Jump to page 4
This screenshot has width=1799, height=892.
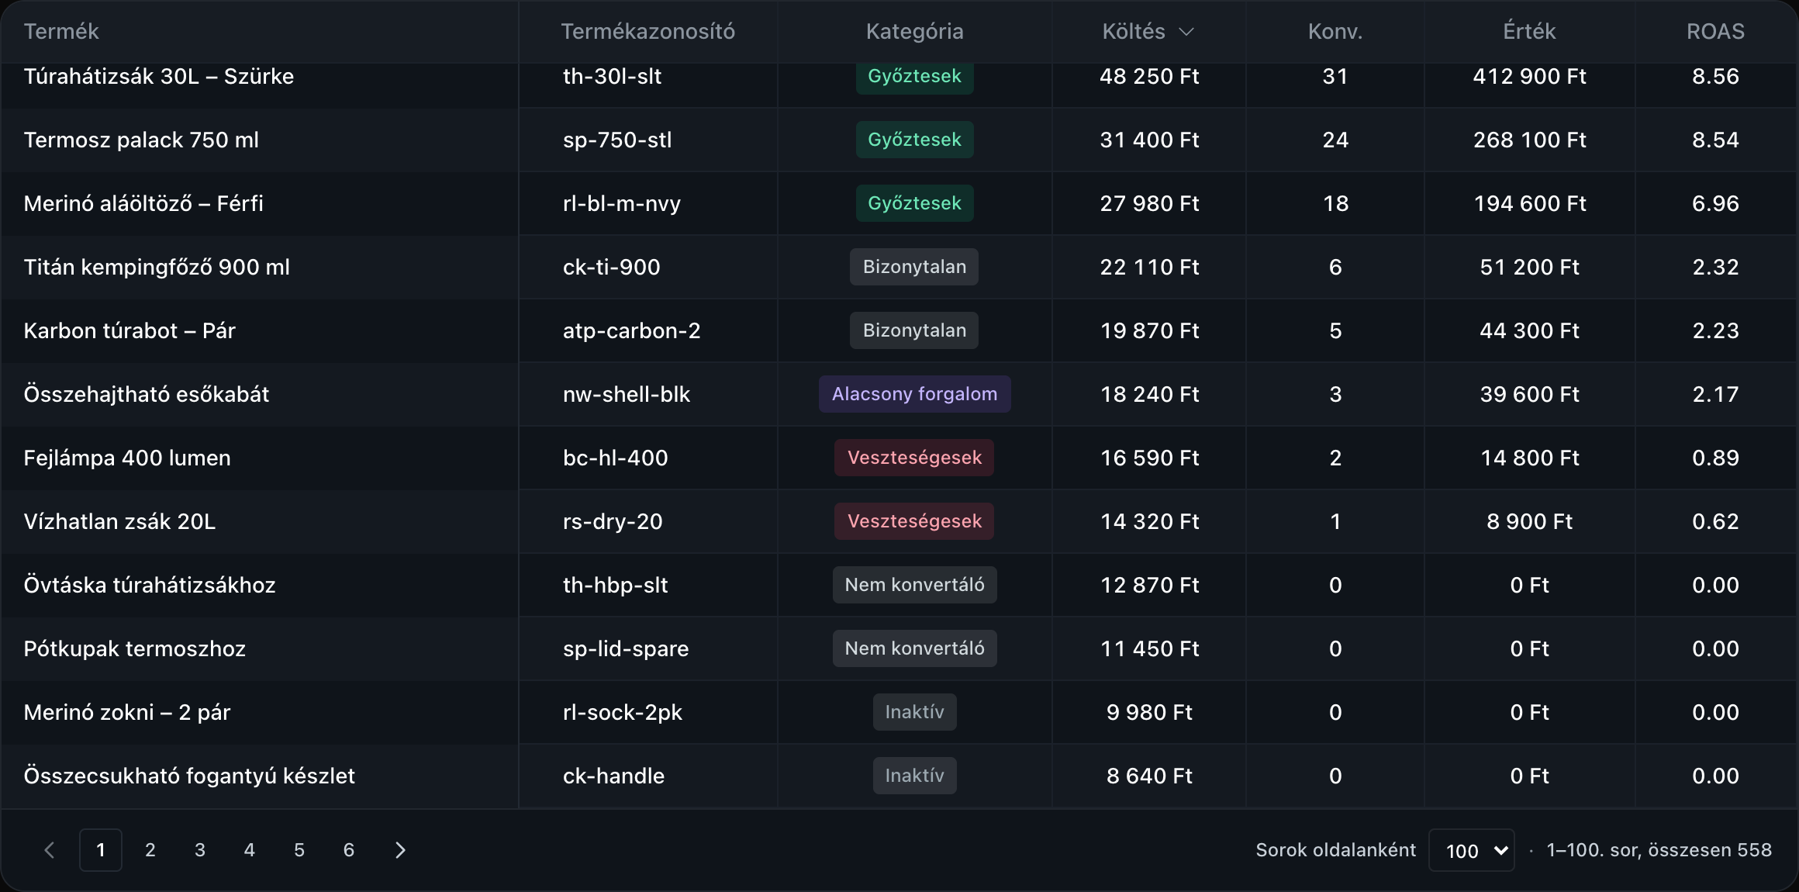[250, 850]
